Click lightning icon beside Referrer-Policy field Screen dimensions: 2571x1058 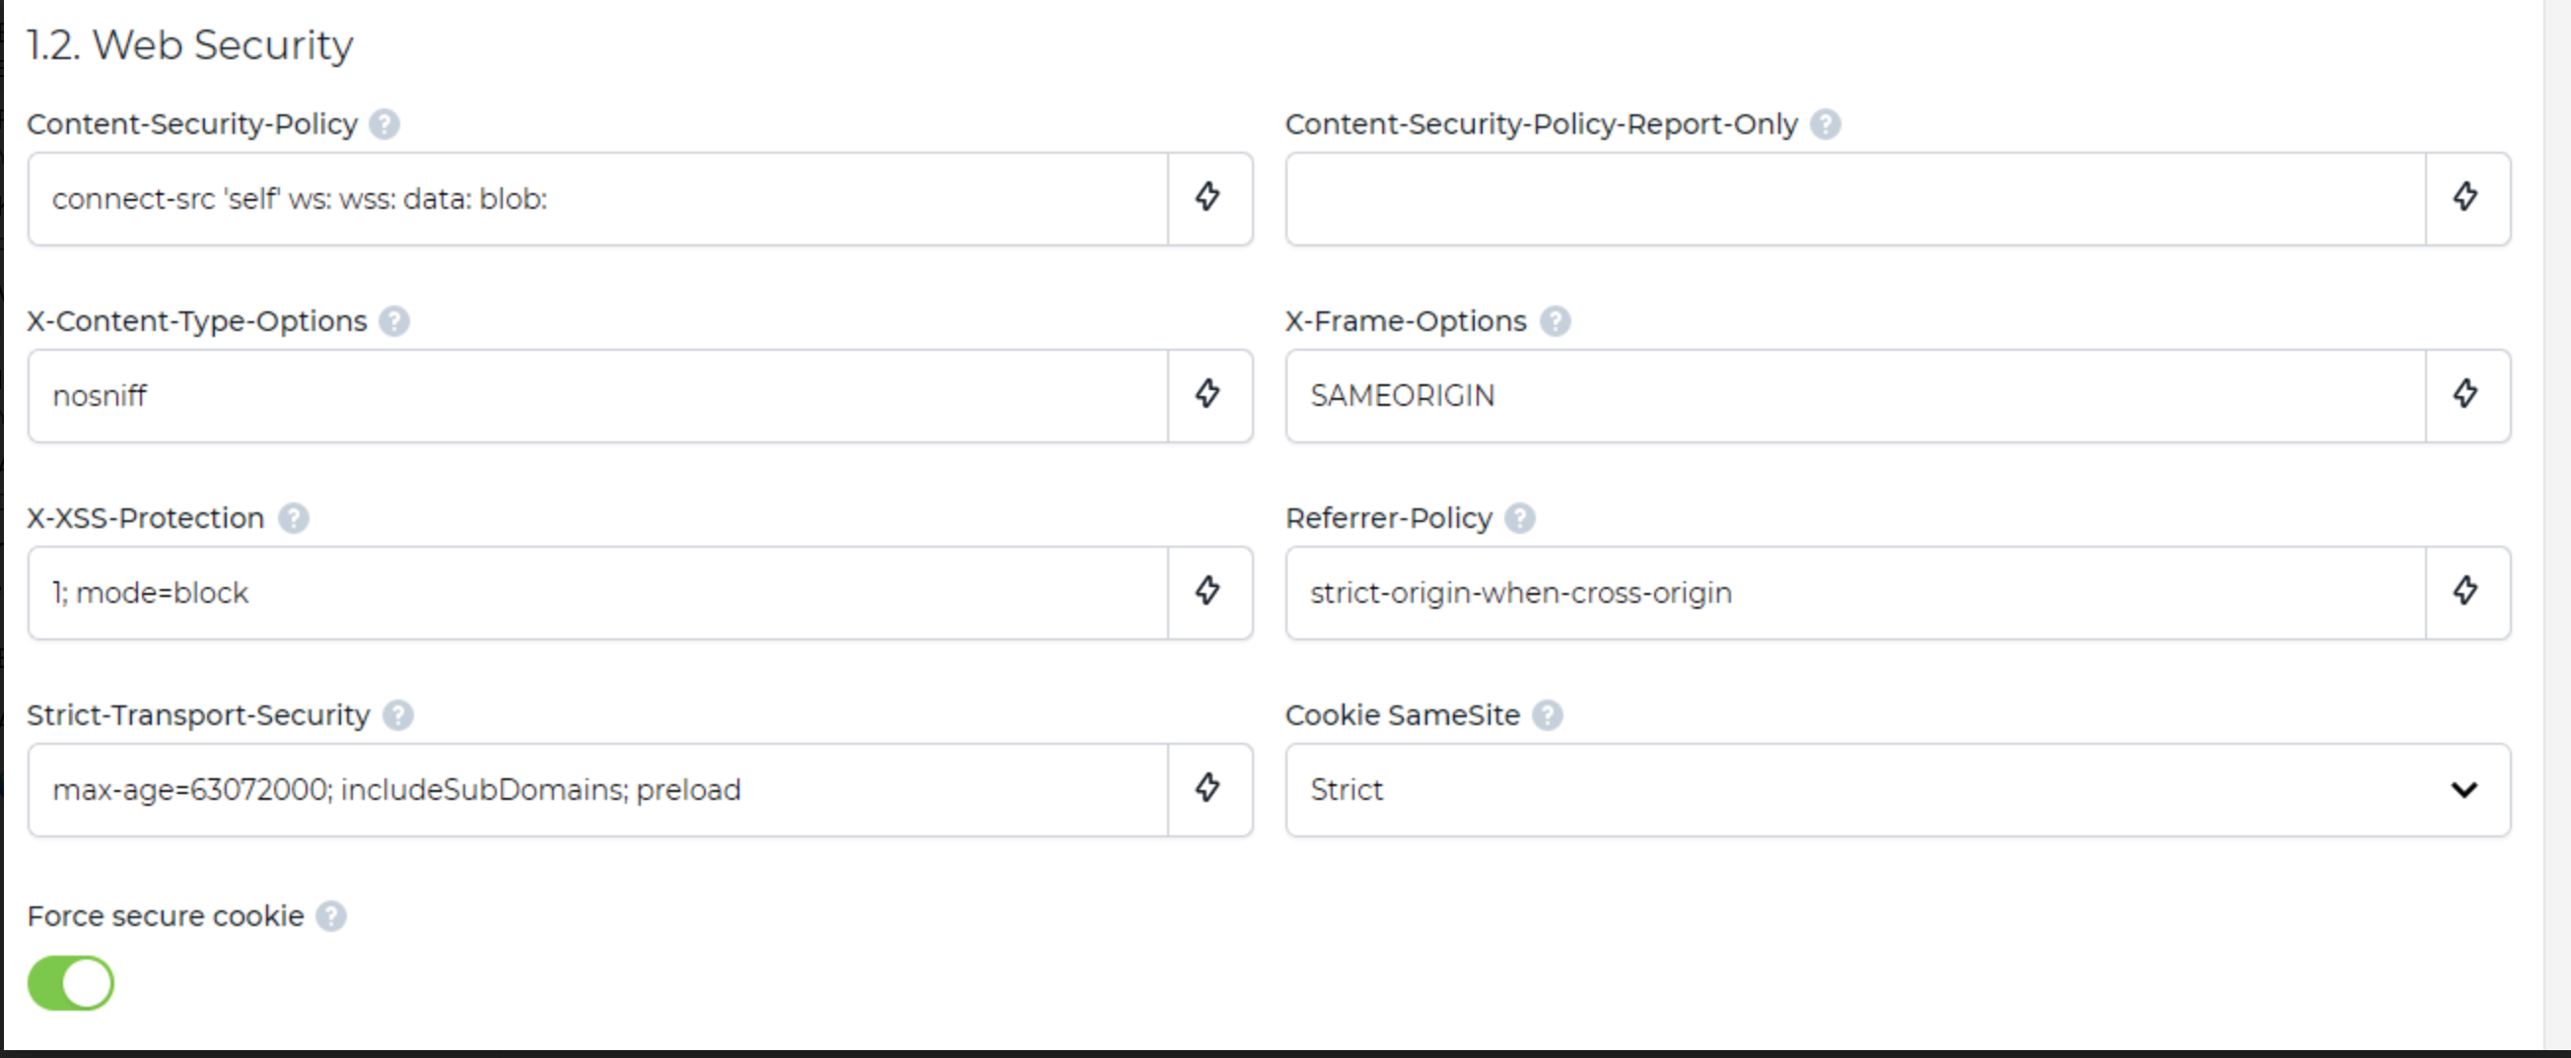[2467, 591]
